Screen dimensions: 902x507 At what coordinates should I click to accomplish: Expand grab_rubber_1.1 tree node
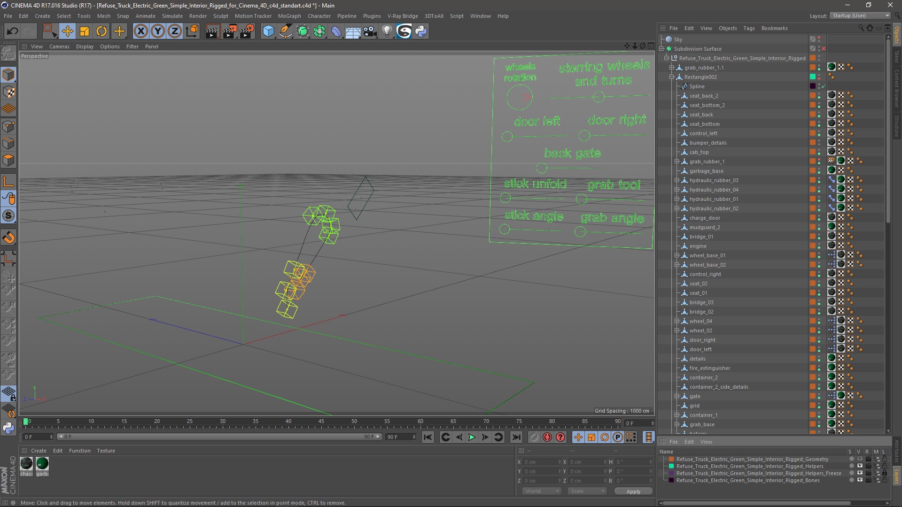pos(672,68)
